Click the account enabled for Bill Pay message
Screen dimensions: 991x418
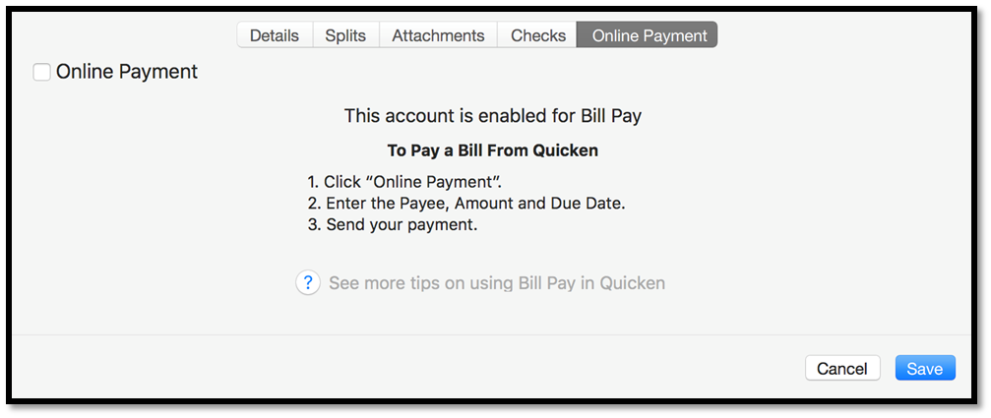pyautogui.click(x=493, y=116)
